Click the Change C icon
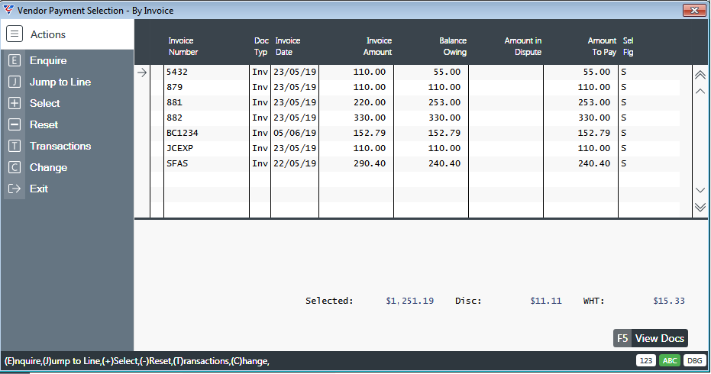Viewport: 711px width, 374px height. click(x=15, y=167)
